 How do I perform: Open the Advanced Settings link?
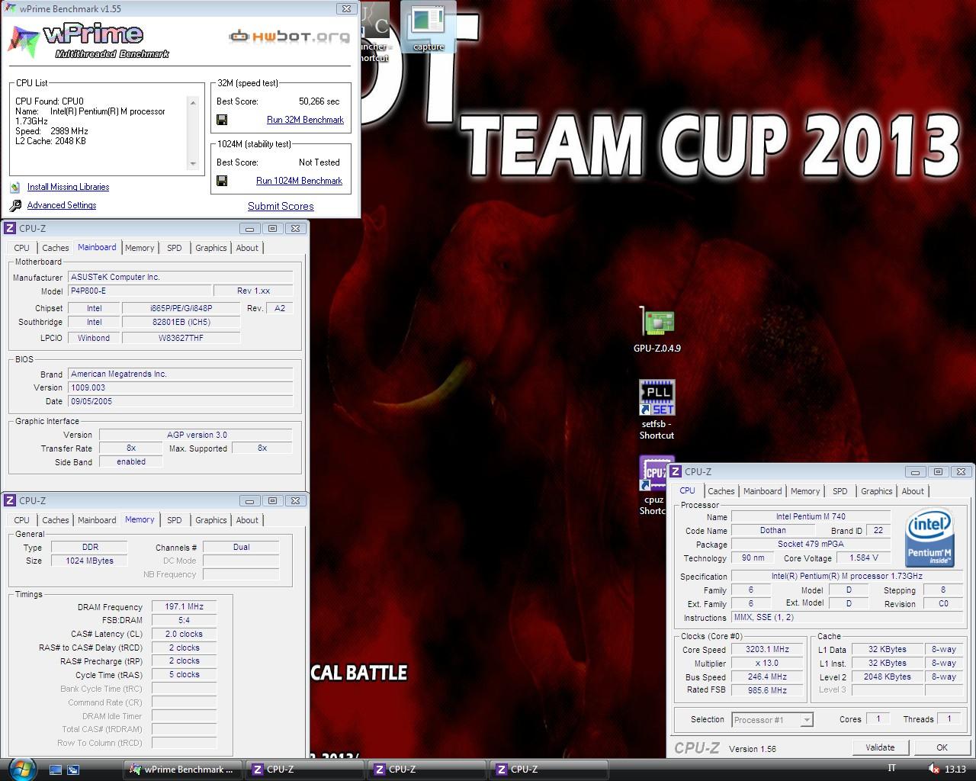pos(62,205)
